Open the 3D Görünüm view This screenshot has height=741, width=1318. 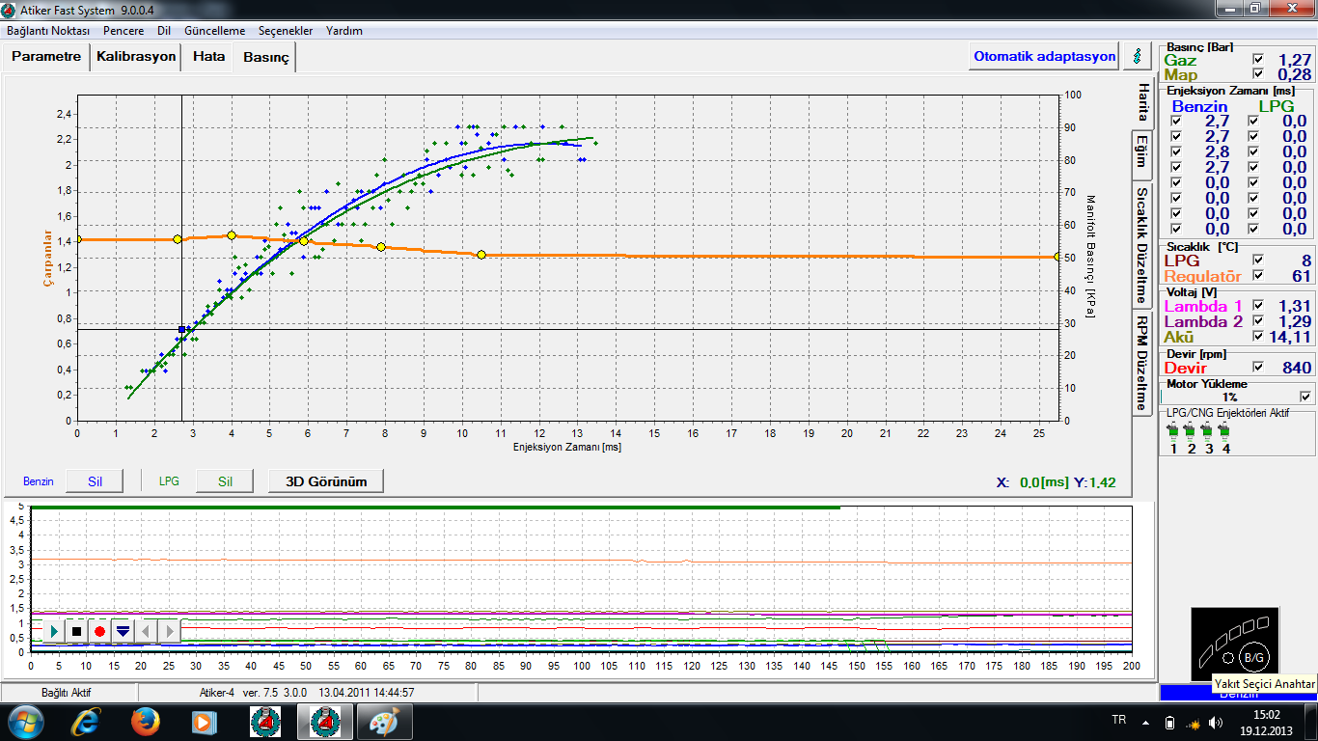(x=326, y=480)
